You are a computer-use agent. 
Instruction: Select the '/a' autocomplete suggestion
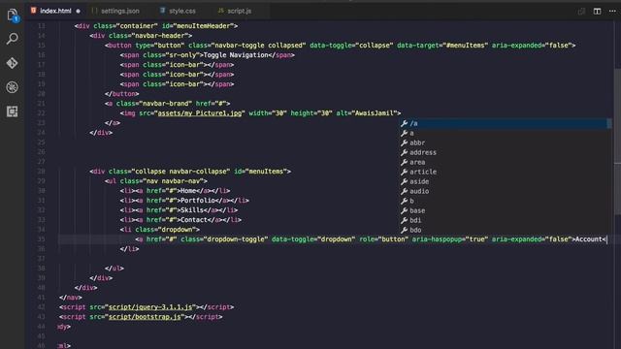(505, 123)
